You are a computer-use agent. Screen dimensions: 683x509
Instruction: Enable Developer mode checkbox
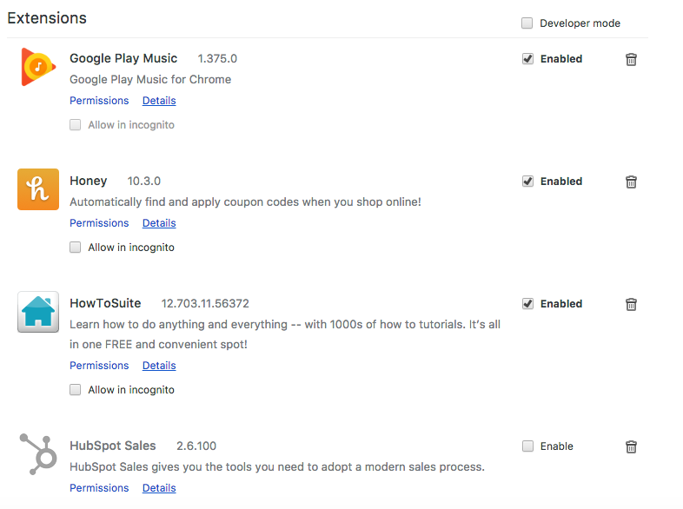(527, 23)
